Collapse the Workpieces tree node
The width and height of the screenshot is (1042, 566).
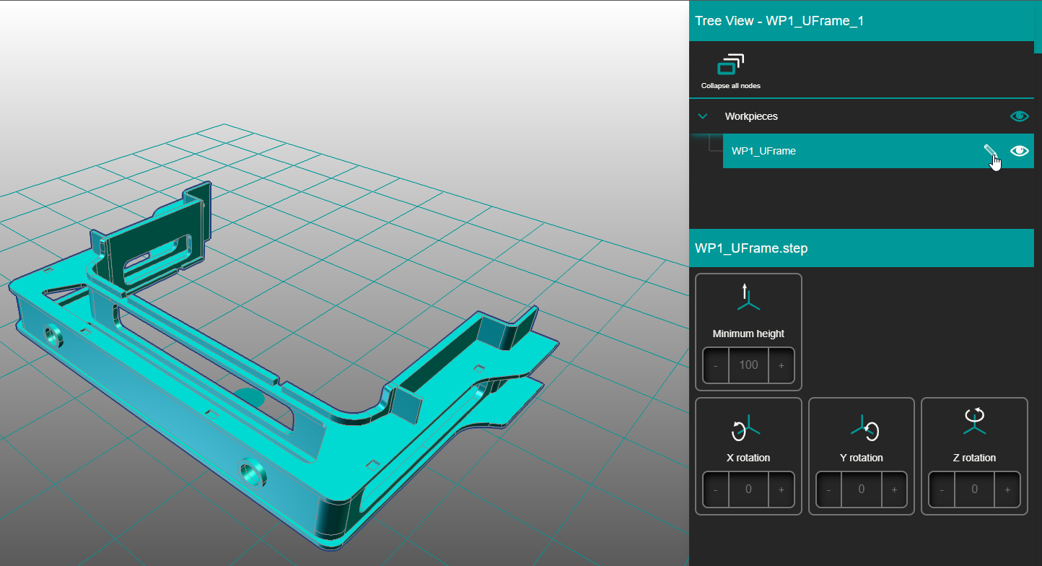pos(703,116)
